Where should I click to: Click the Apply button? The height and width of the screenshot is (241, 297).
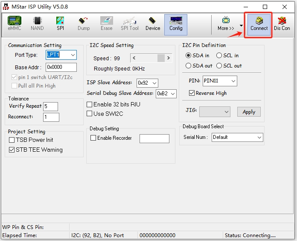(x=249, y=112)
